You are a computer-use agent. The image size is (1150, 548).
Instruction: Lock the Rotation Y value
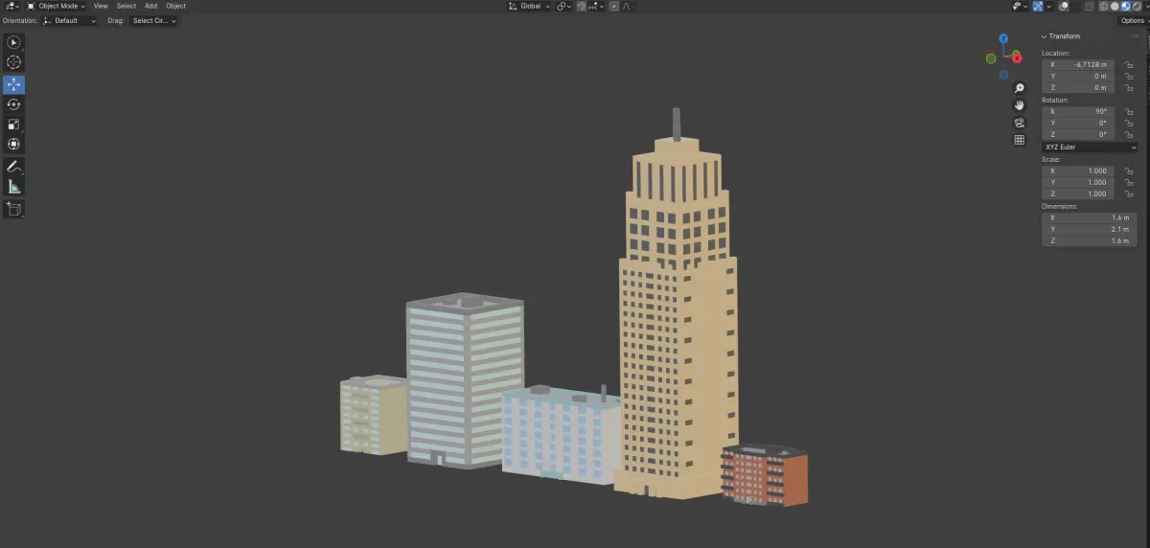pos(1130,123)
